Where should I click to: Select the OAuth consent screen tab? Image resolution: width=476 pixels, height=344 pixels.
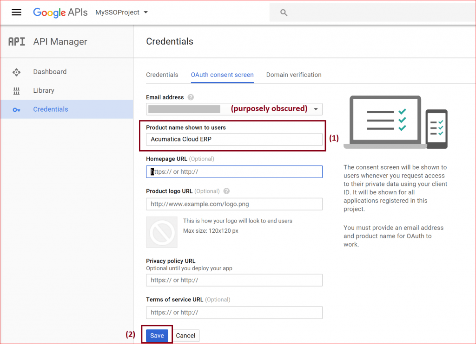(x=222, y=75)
